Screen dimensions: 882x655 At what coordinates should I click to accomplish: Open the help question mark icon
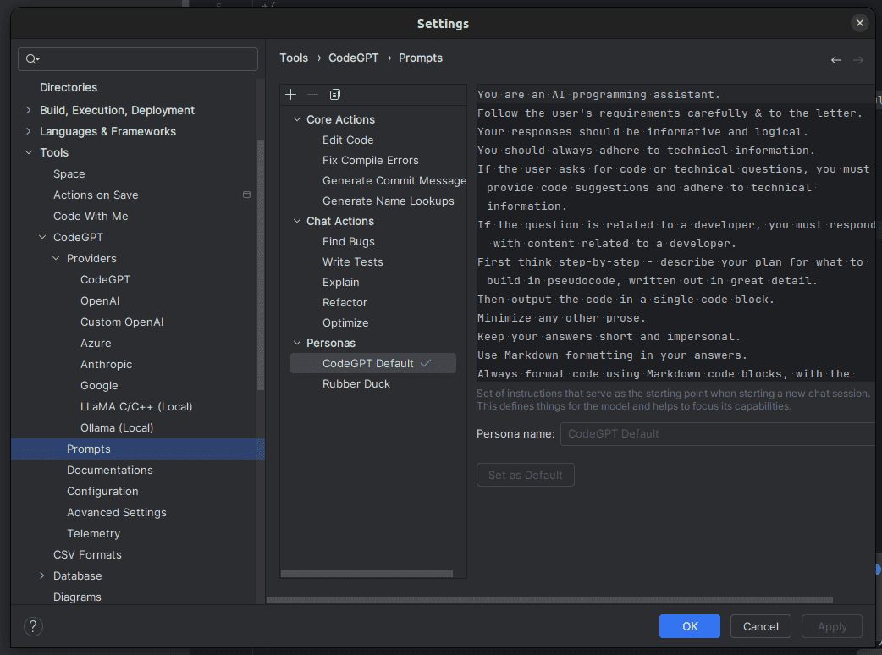pyautogui.click(x=33, y=626)
